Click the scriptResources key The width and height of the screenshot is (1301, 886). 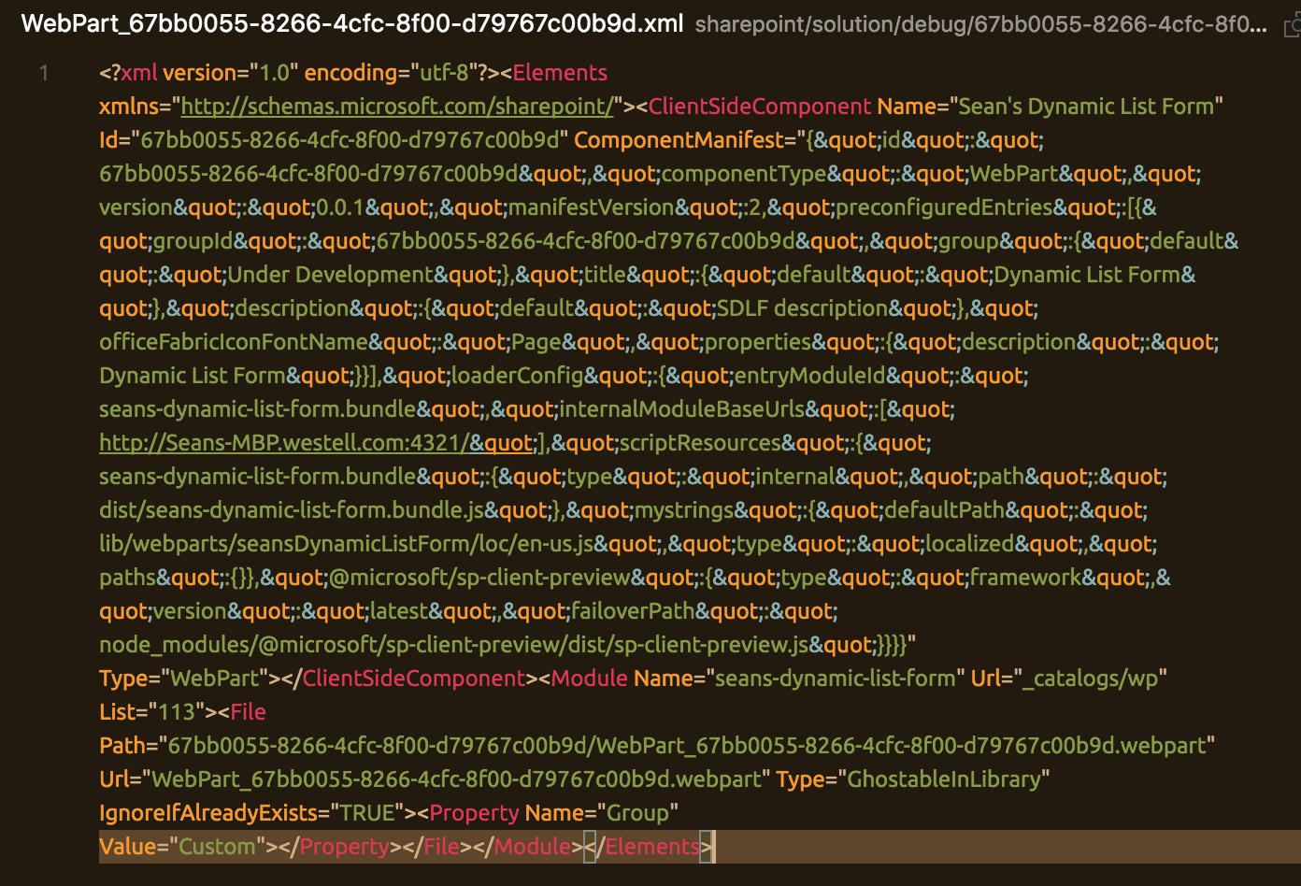(x=700, y=443)
